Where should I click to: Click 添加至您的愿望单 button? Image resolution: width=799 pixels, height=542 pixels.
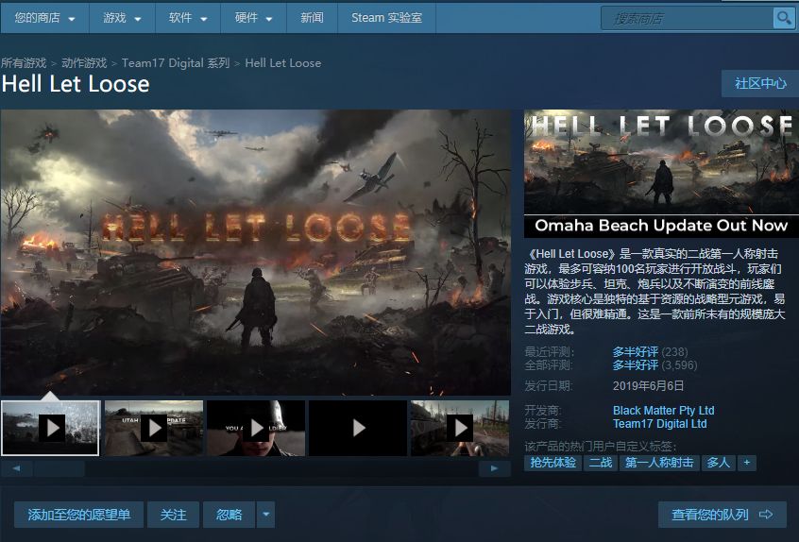click(x=79, y=515)
